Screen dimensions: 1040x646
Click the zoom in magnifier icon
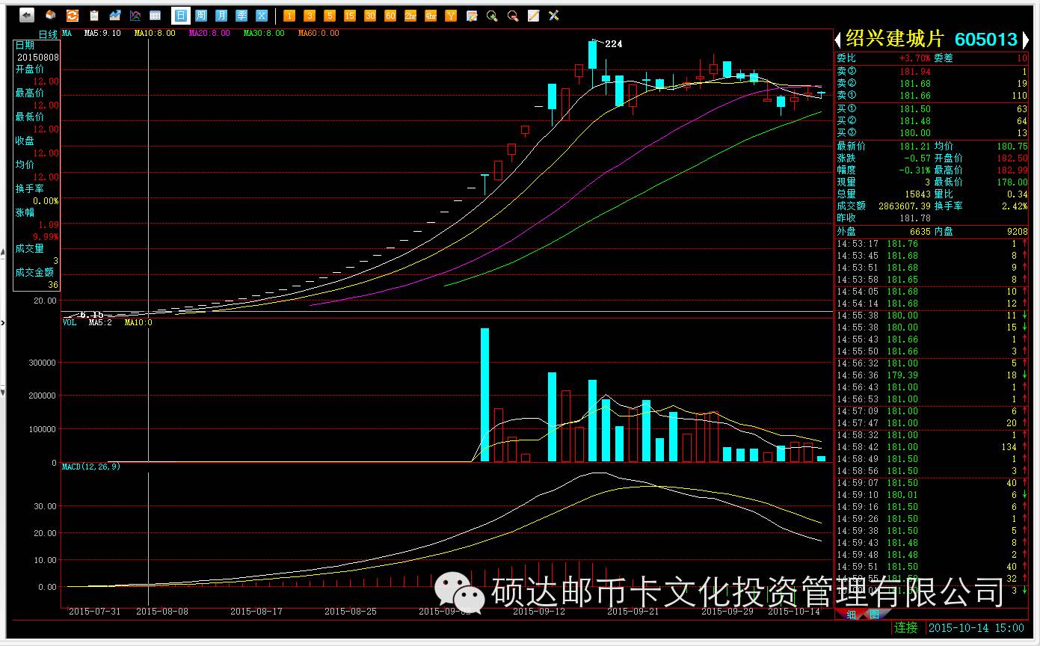492,15
